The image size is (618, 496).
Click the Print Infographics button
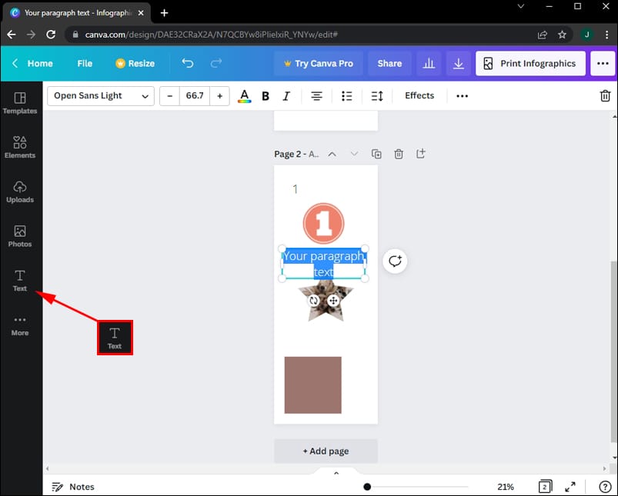tap(530, 63)
